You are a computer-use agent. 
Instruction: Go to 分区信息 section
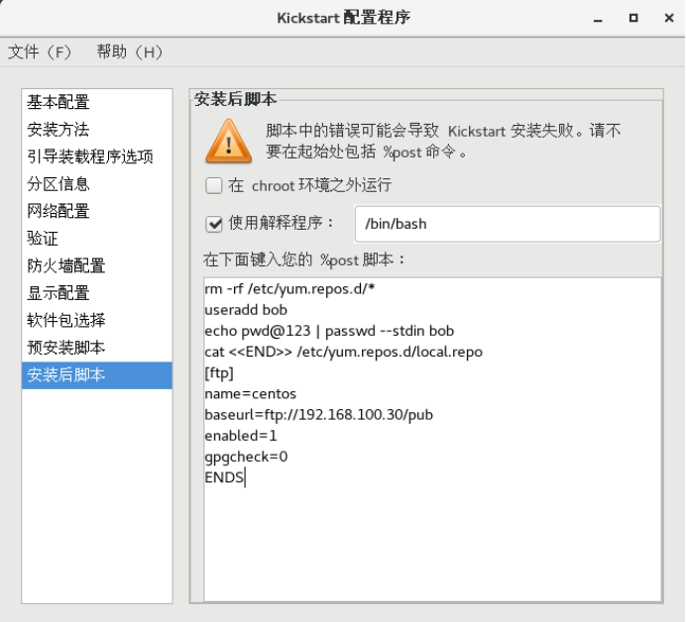tap(97, 184)
